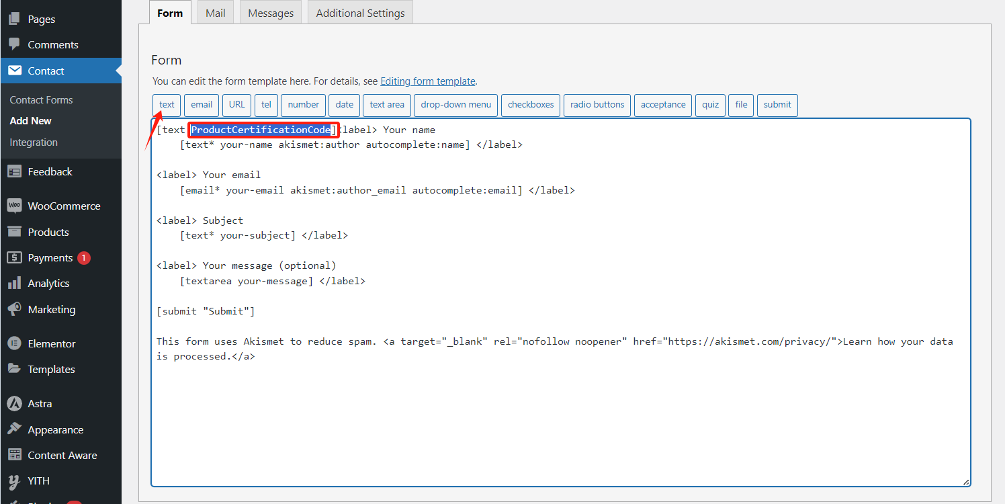The height and width of the screenshot is (504, 1005).
Task: Add a radio buttons form tag
Action: click(597, 105)
